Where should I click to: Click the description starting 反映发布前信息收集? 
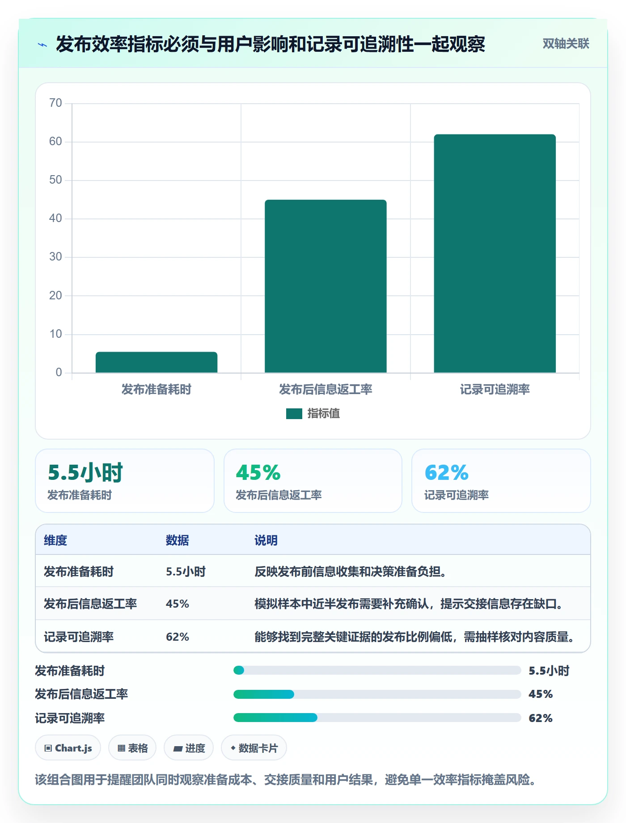tap(351, 572)
